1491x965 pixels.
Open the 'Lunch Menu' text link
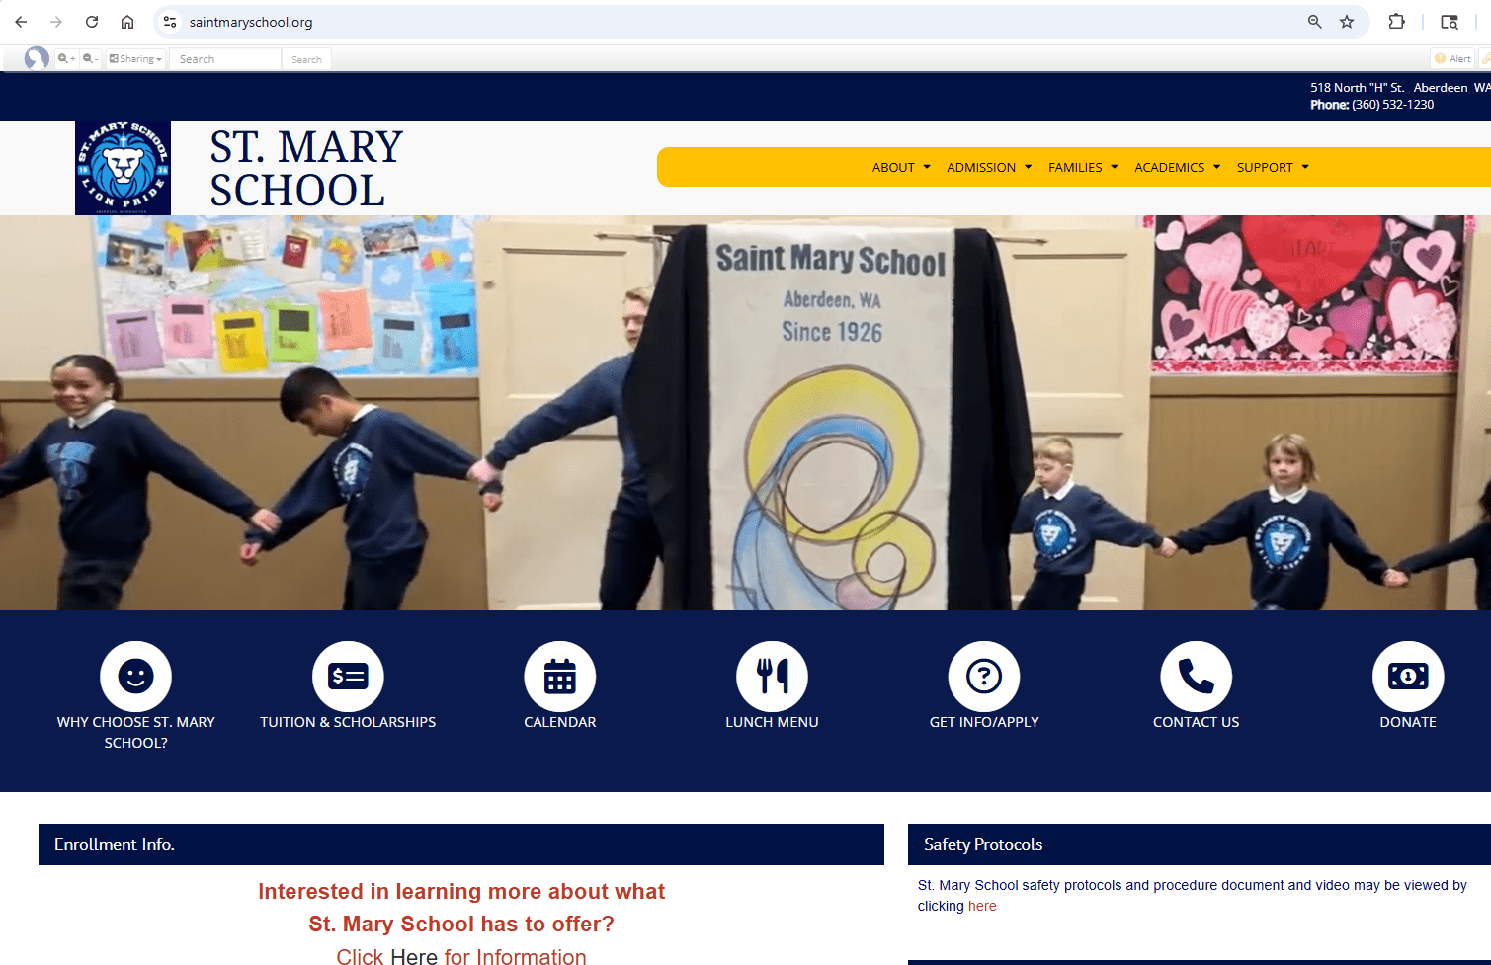coord(772,722)
